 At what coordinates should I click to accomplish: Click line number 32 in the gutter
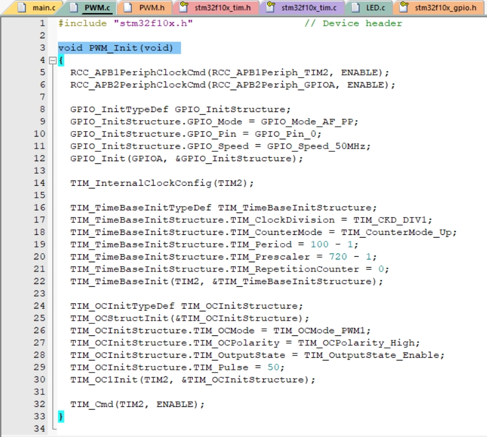39,404
